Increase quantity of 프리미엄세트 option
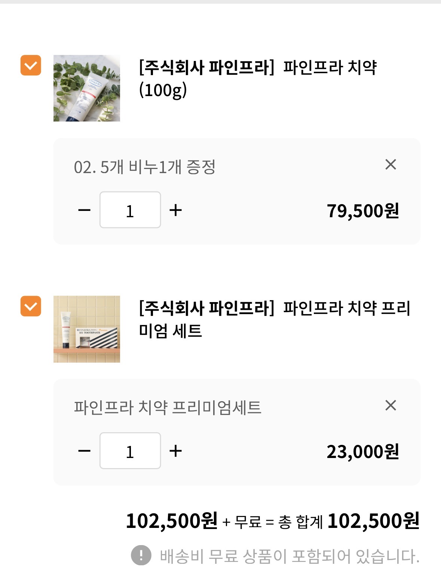This screenshot has width=441, height=578. click(x=175, y=451)
